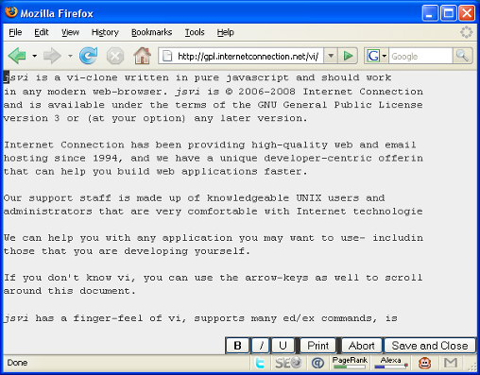Click the line "those that you are developing yourself."
Screen dimensions: 480x375
(x=127, y=251)
